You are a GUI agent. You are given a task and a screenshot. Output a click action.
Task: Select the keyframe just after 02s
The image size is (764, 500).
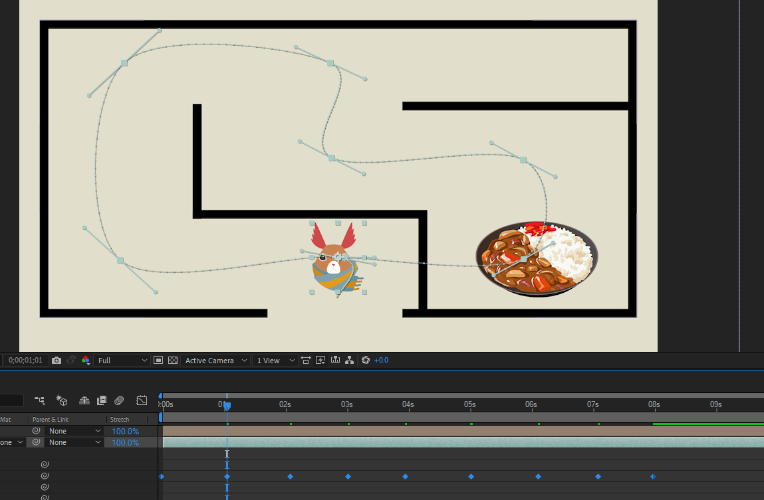point(291,477)
